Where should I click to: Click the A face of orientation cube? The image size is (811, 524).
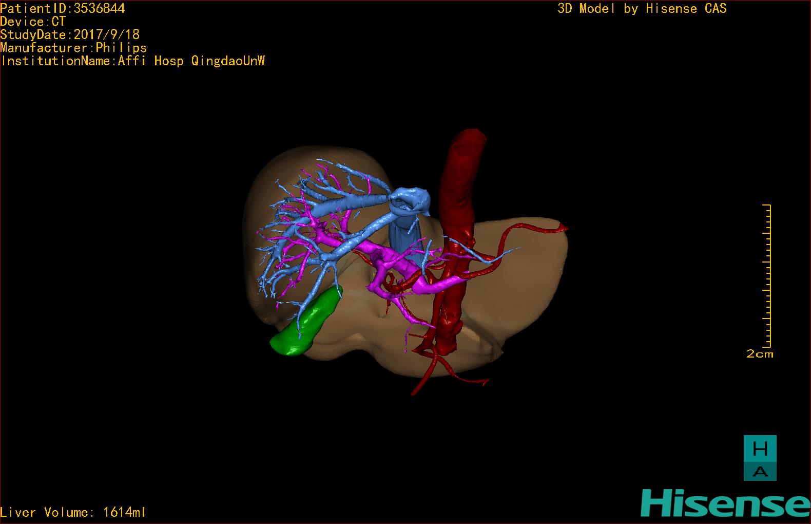click(x=760, y=471)
